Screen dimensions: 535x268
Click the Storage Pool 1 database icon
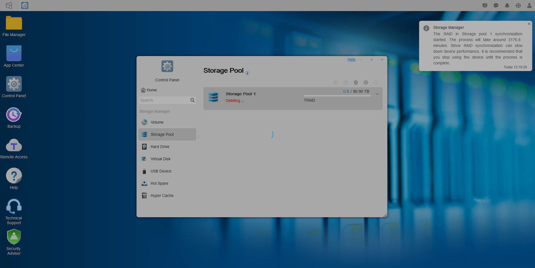(214, 97)
